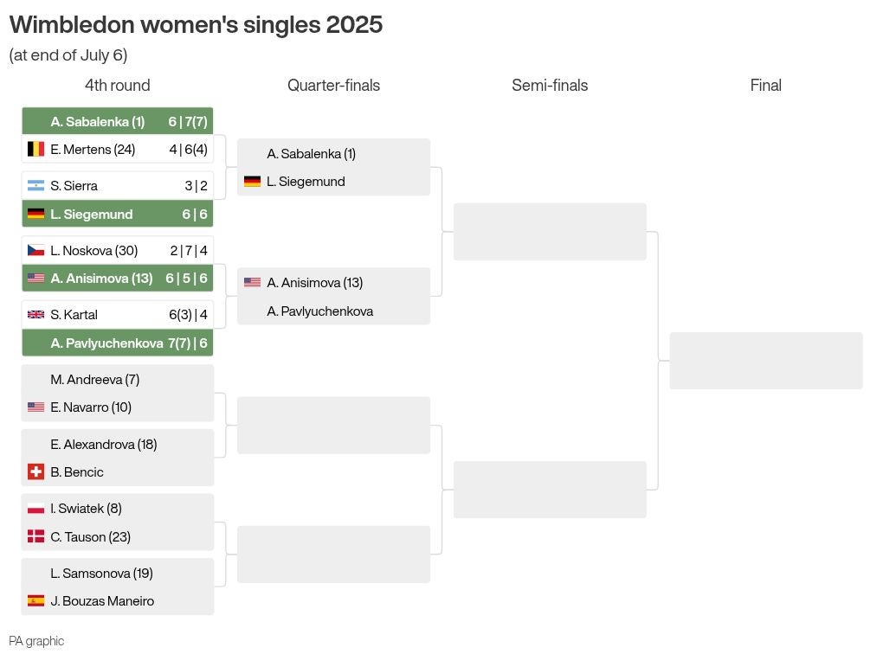Click the Danish flag beside C. Tauson
883x654 pixels.
pyautogui.click(x=35, y=536)
